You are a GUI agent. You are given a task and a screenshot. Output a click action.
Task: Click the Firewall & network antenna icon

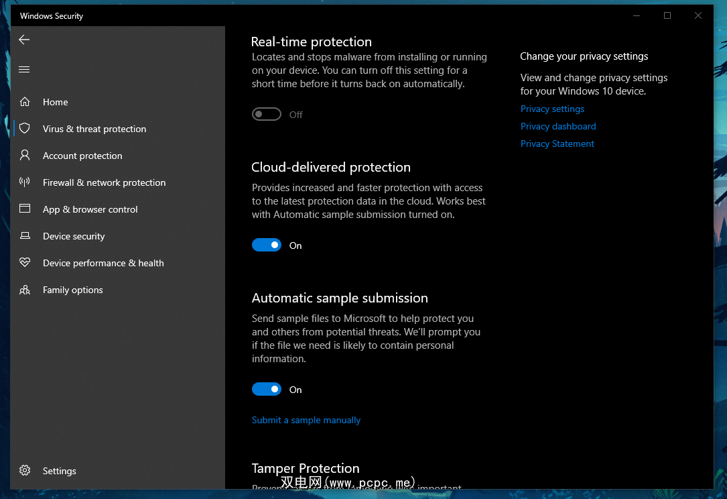pyautogui.click(x=25, y=182)
